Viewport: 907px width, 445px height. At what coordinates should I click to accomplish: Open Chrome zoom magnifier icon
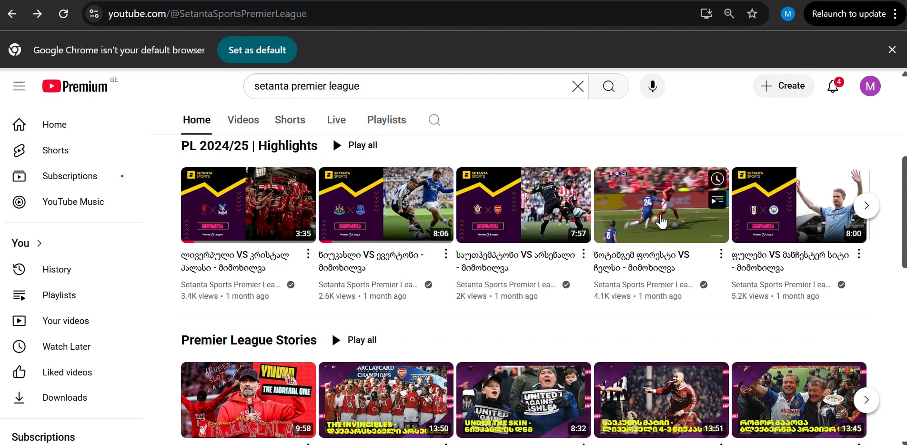(x=729, y=14)
